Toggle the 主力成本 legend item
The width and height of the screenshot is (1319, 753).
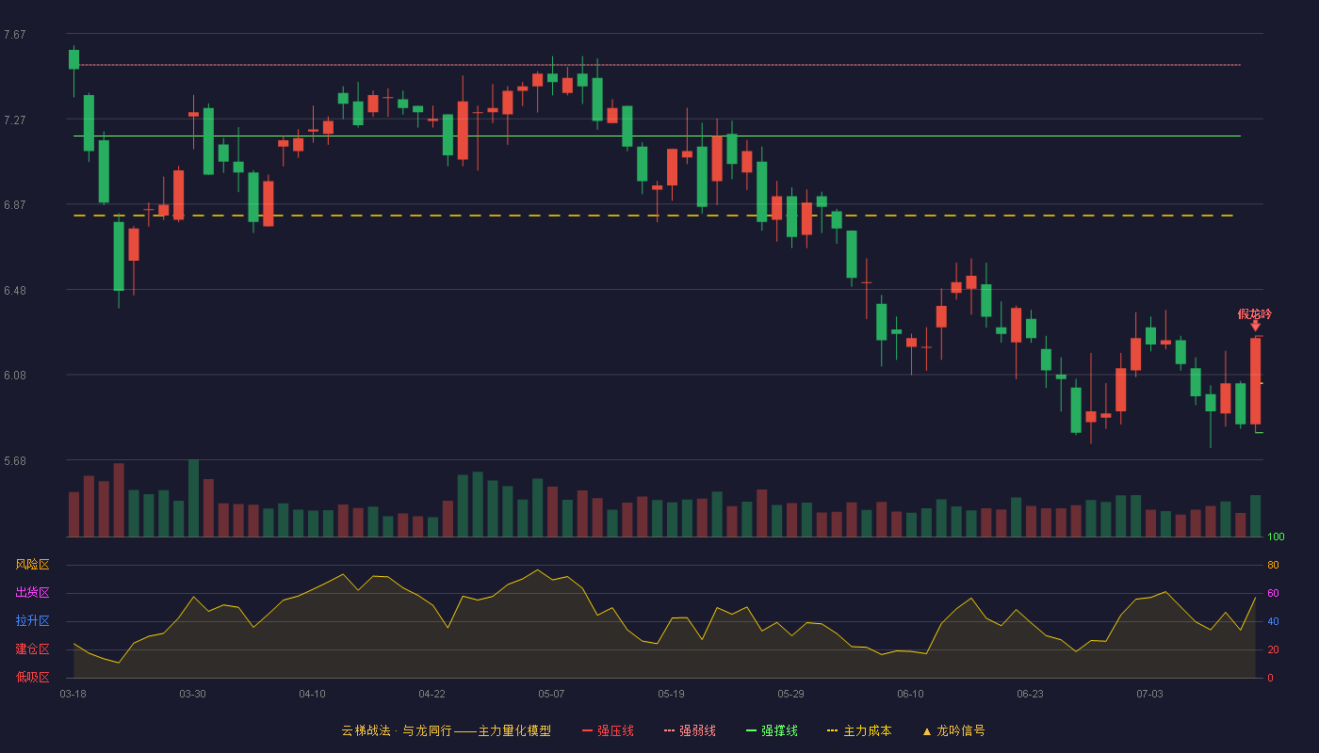pos(859,730)
